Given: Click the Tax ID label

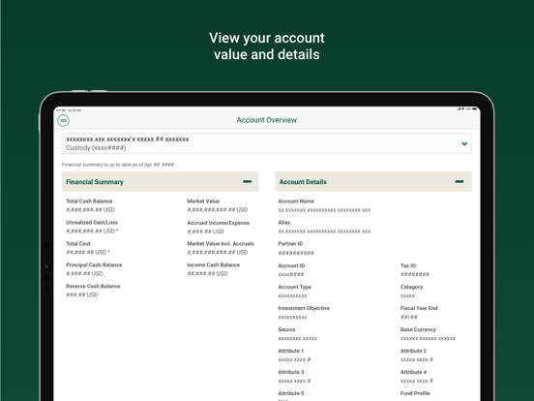Looking at the screenshot, I should point(408,265).
